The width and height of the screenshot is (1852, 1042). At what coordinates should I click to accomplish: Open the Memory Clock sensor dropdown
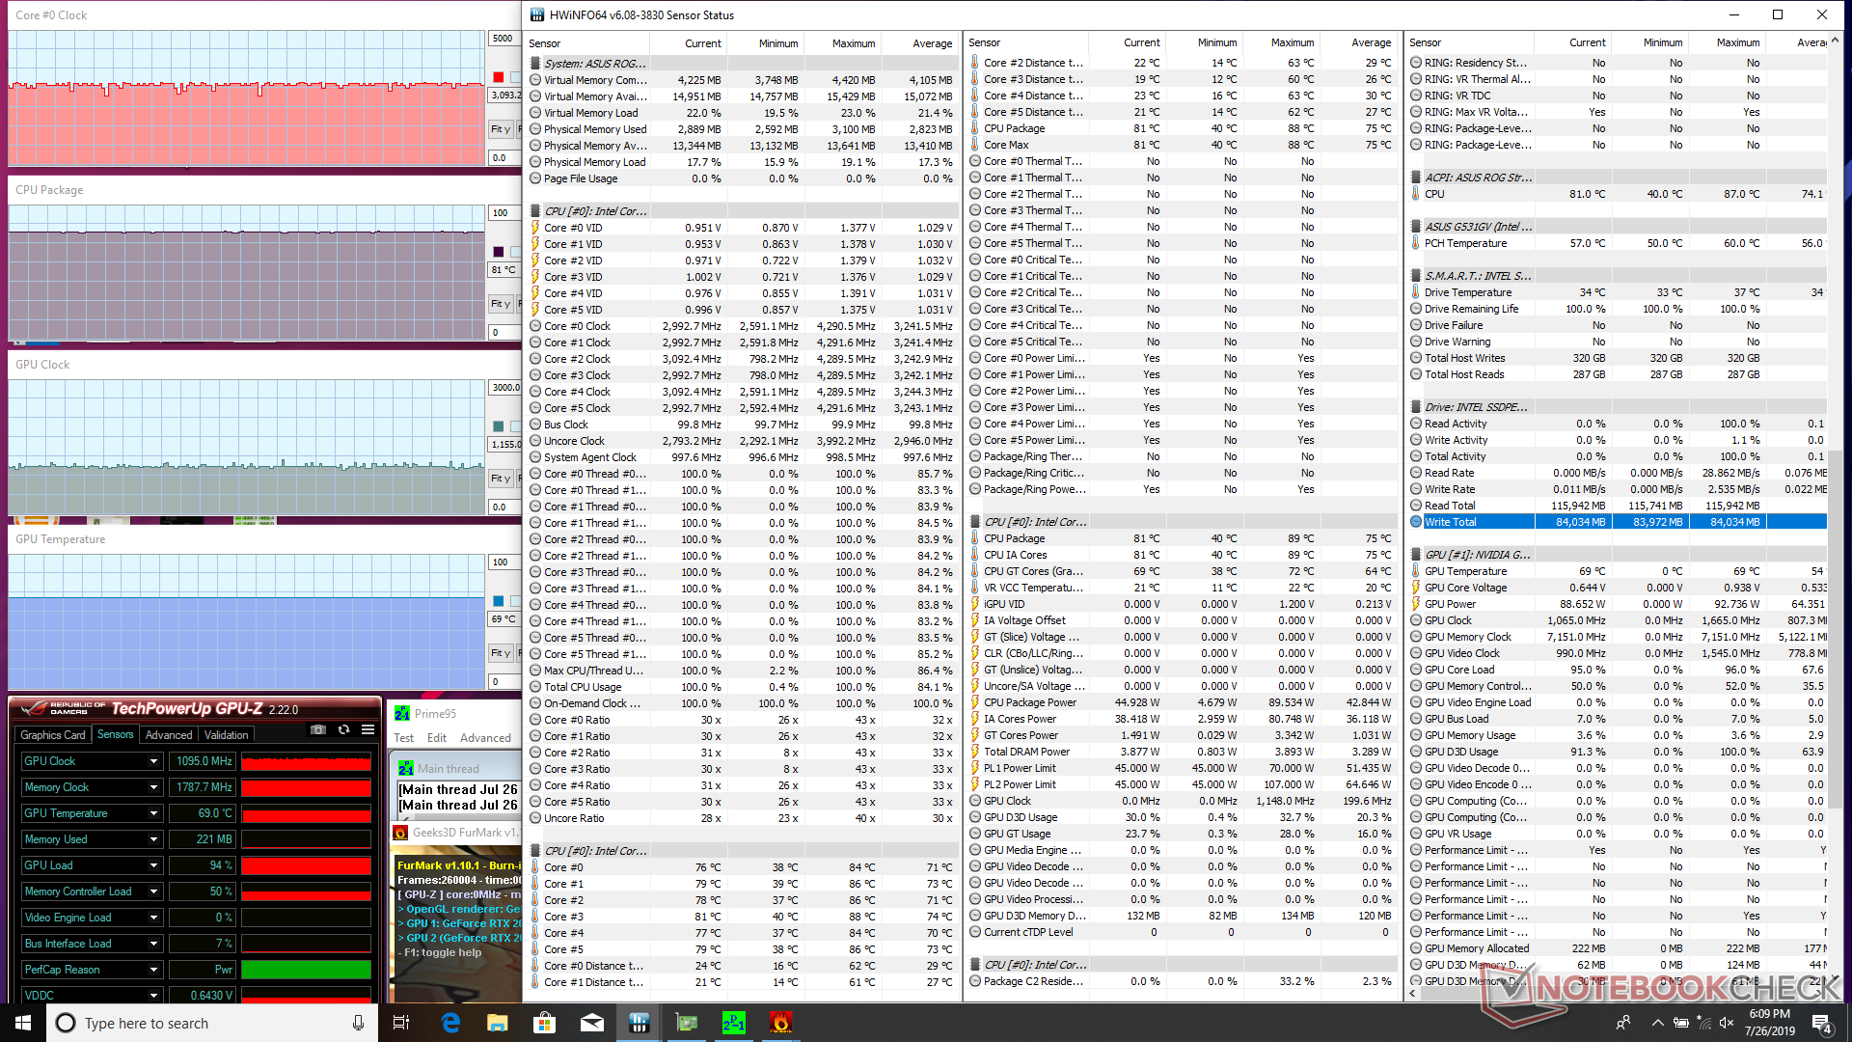point(153,787)
